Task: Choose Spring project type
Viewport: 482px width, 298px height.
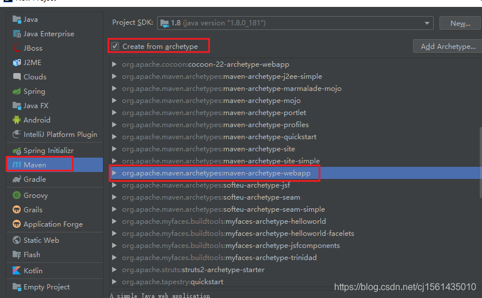Action: pyautogui.click(x=55, y=91)
